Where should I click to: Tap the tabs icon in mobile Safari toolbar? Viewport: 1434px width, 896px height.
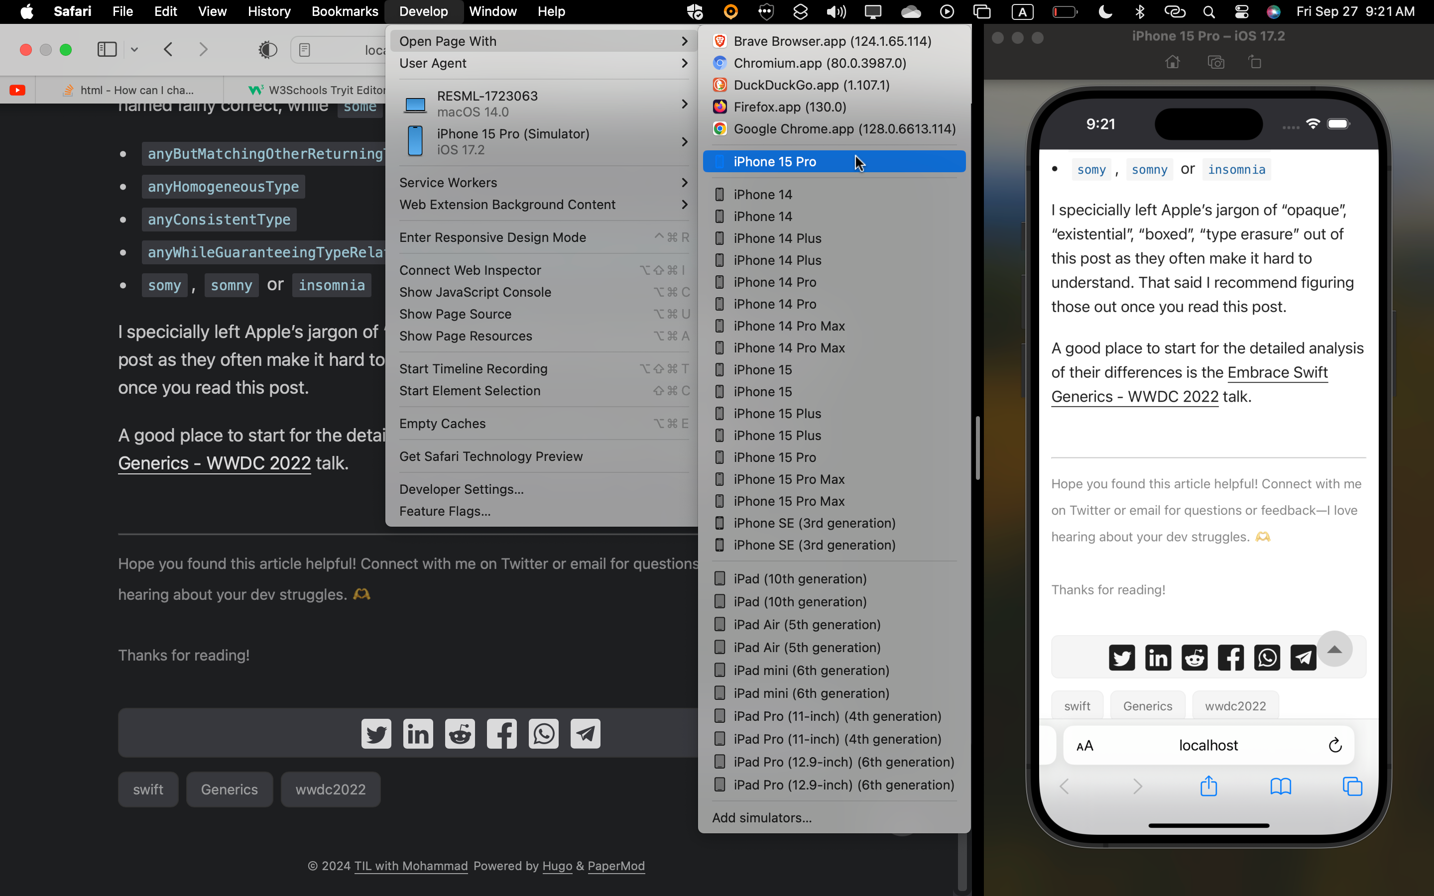(x=1352, y=786)
